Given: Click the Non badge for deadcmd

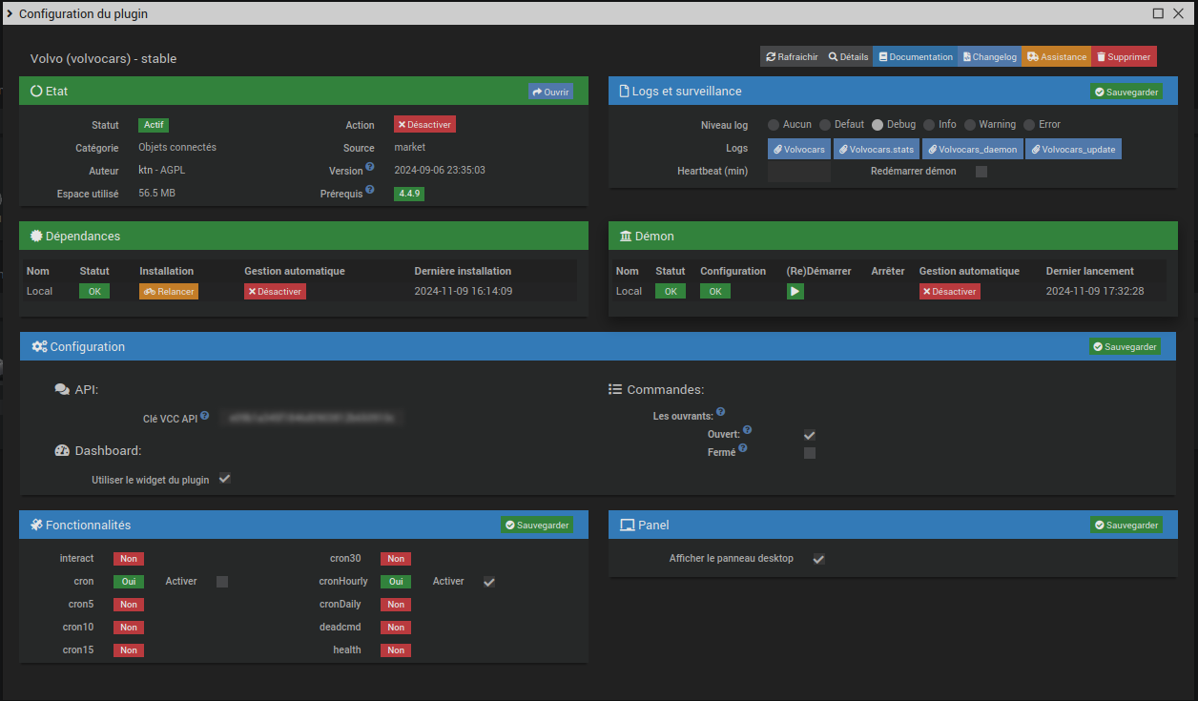Looking at the screenshot, I should [x=396, y=628].
